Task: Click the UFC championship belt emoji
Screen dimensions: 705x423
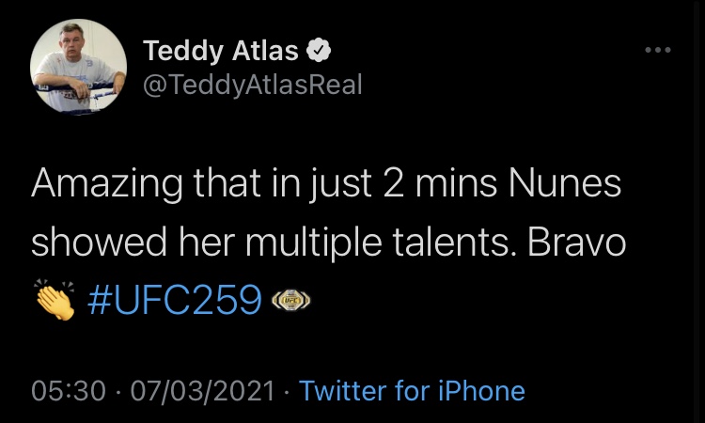Action: [290, 300]
